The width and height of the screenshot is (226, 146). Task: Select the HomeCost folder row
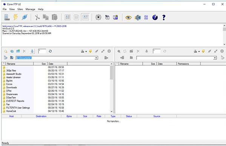pos(11,111)
